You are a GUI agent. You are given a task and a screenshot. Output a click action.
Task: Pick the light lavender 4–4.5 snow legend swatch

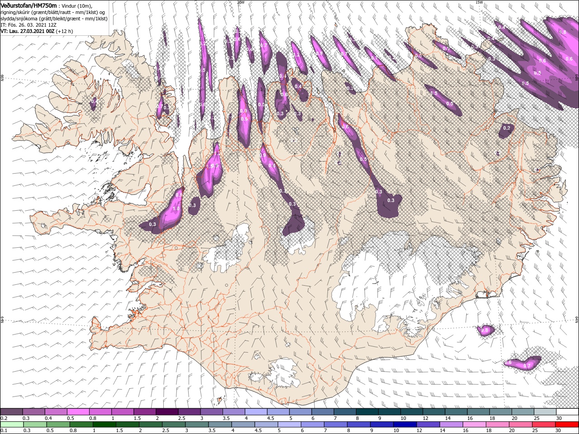tap(256, 412)
